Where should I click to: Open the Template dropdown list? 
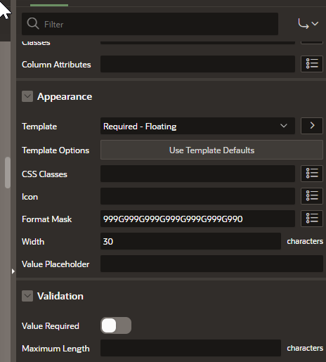[197, 126]
